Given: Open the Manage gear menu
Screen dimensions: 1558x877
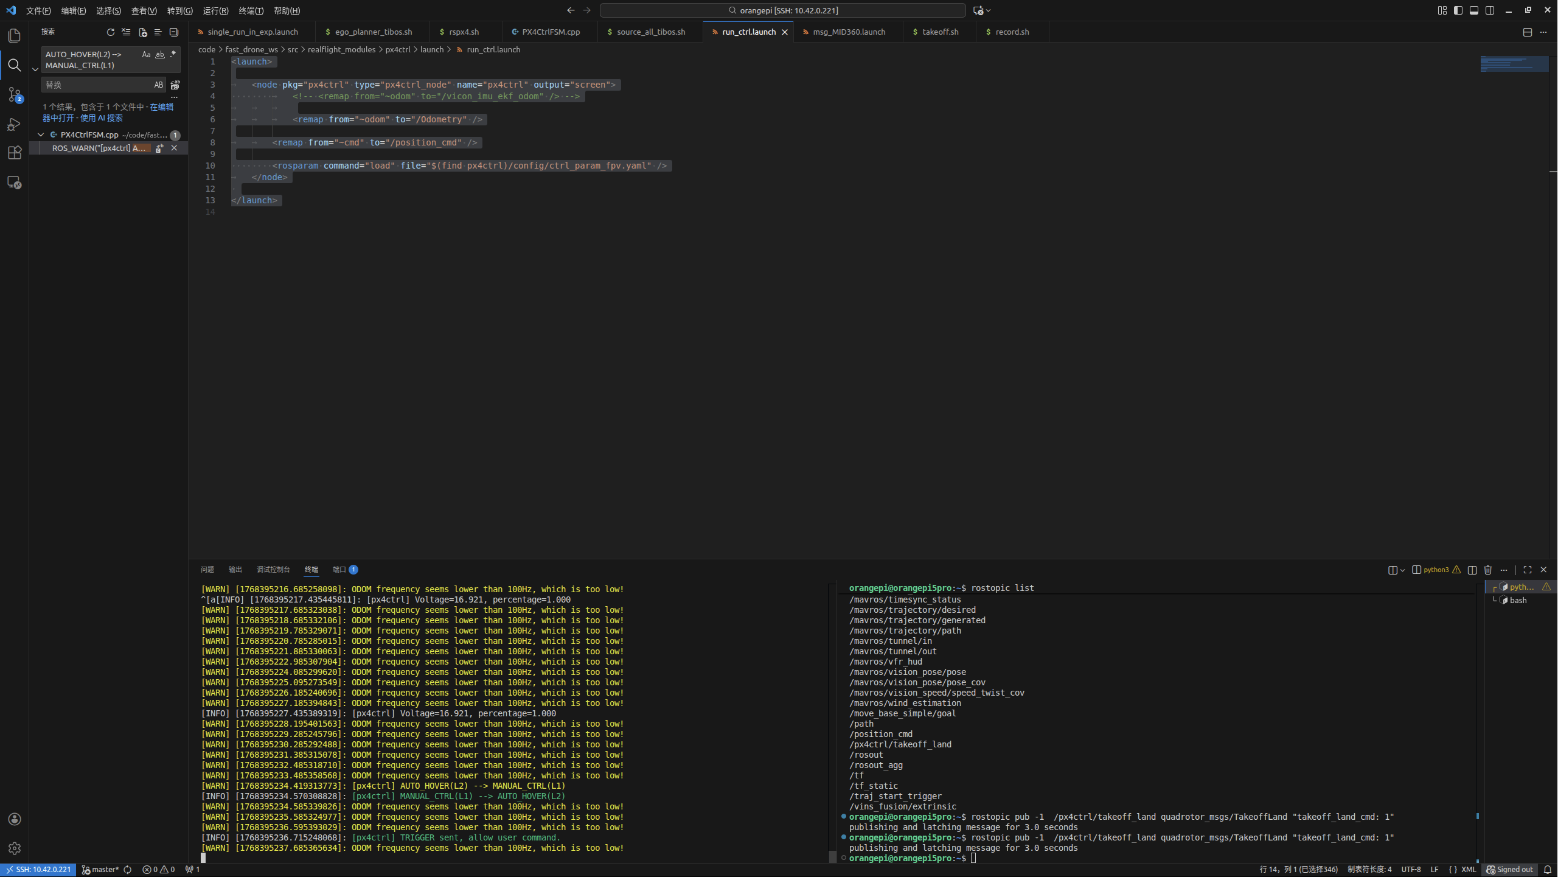Looking at the screenshot, I should [15, 848].
